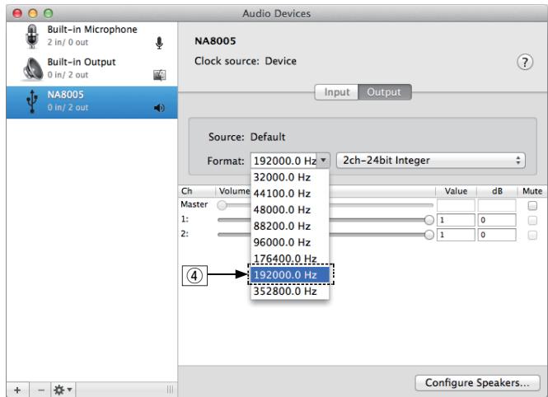Click the Value column header
548x397 pixels.
tap(456, 191)
